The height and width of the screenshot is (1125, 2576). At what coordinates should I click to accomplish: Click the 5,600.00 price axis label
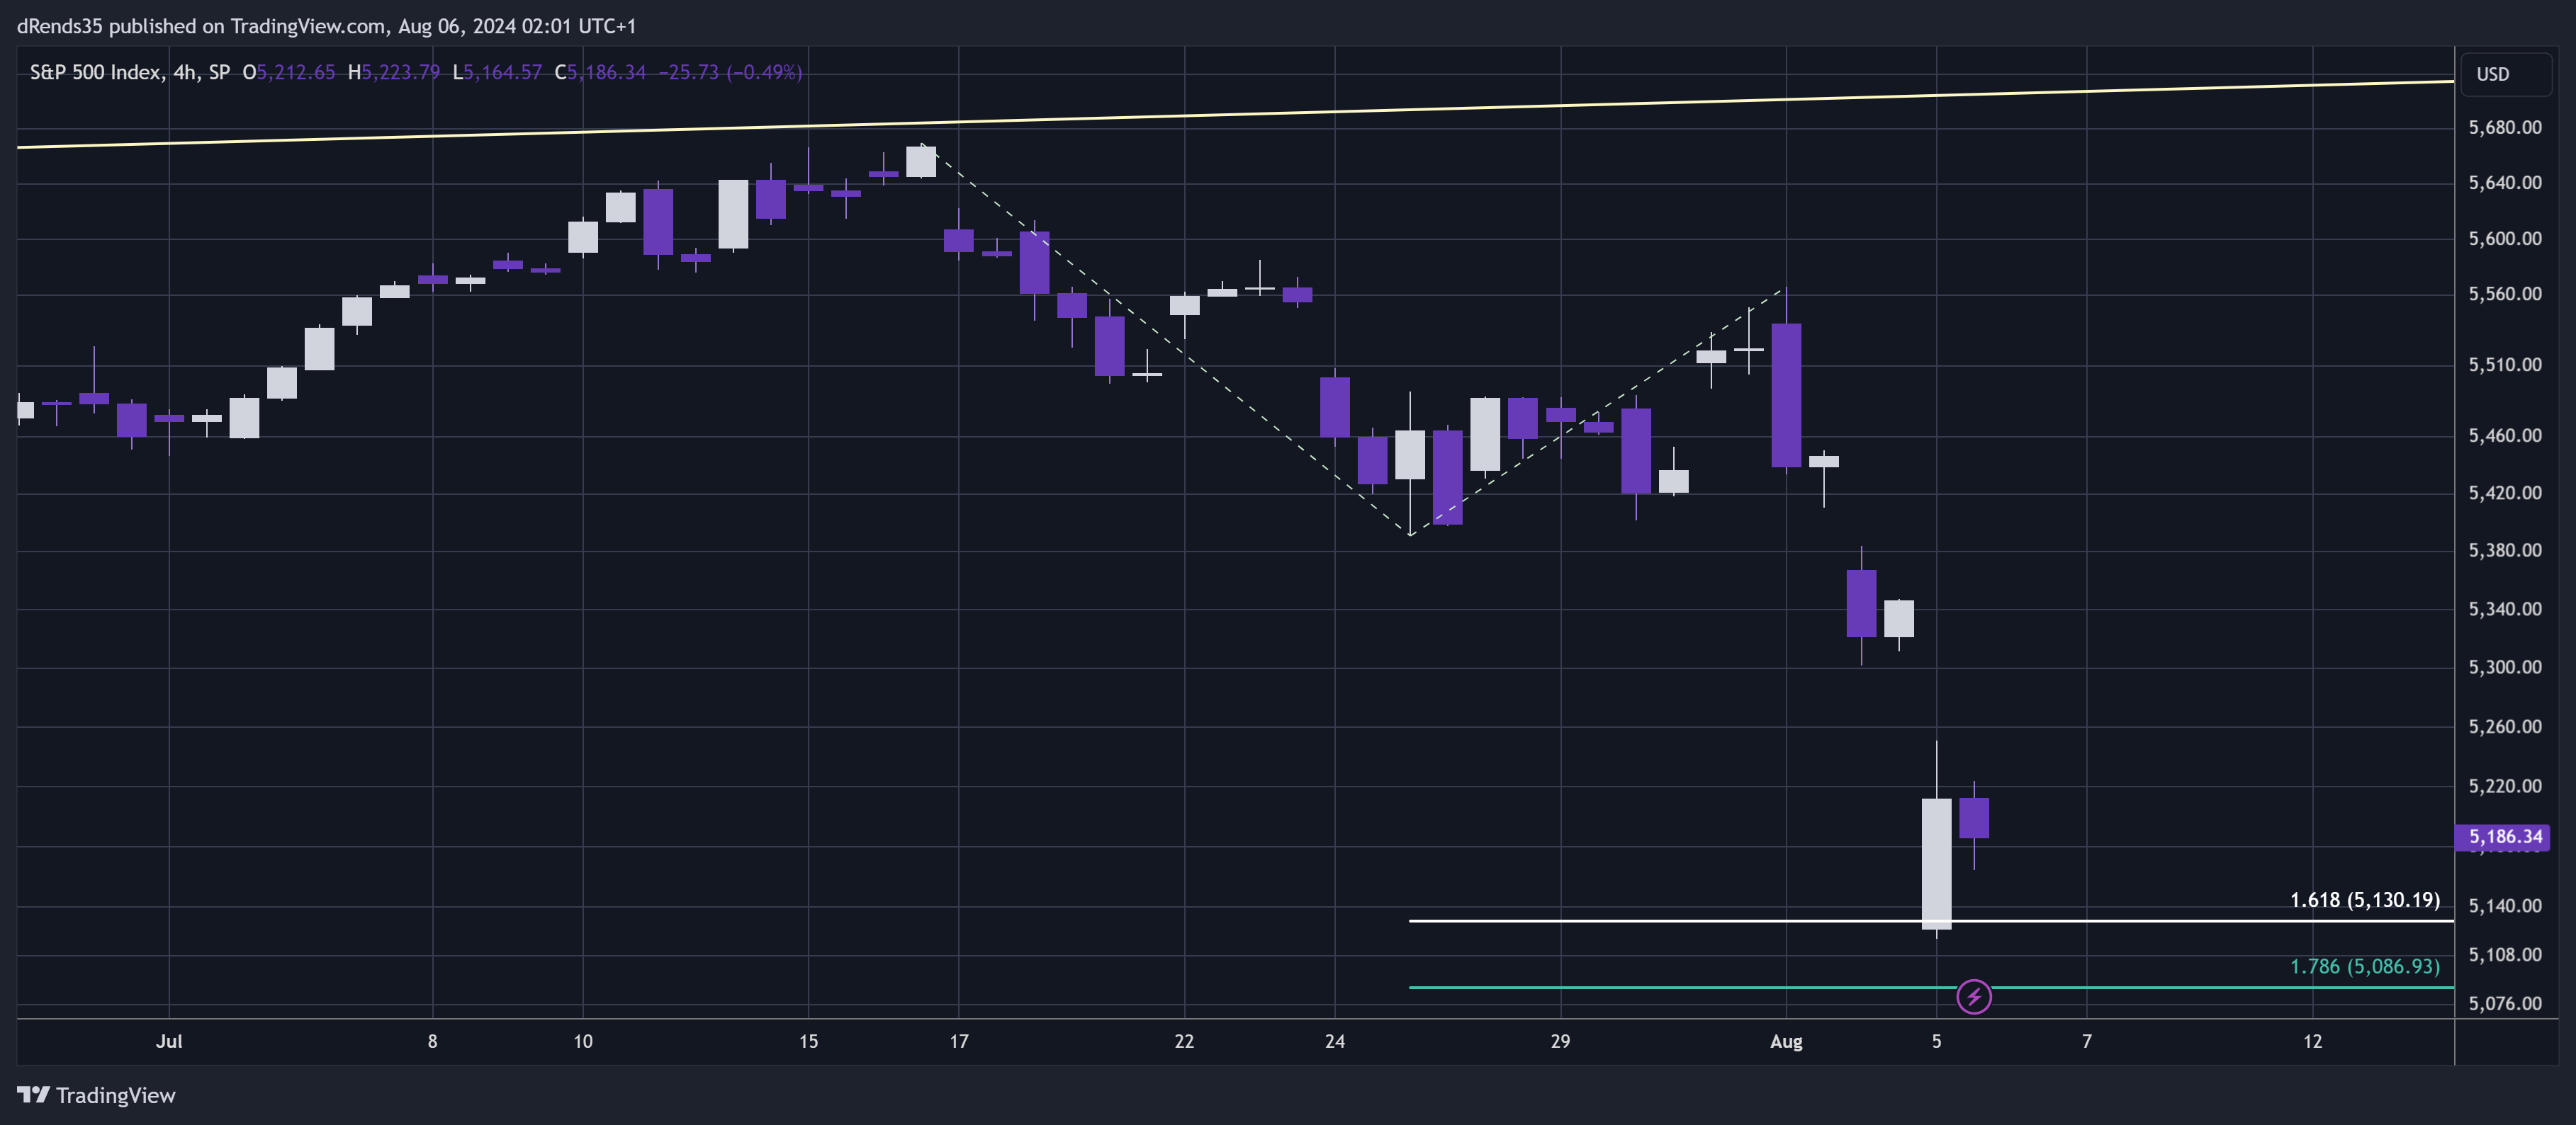click(x=2505, y=238)
